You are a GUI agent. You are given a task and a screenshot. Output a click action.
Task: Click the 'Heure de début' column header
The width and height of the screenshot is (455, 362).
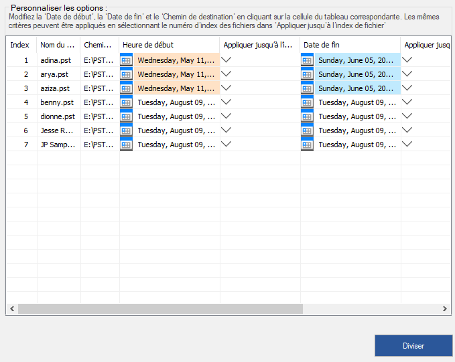(x=169, y=45)
